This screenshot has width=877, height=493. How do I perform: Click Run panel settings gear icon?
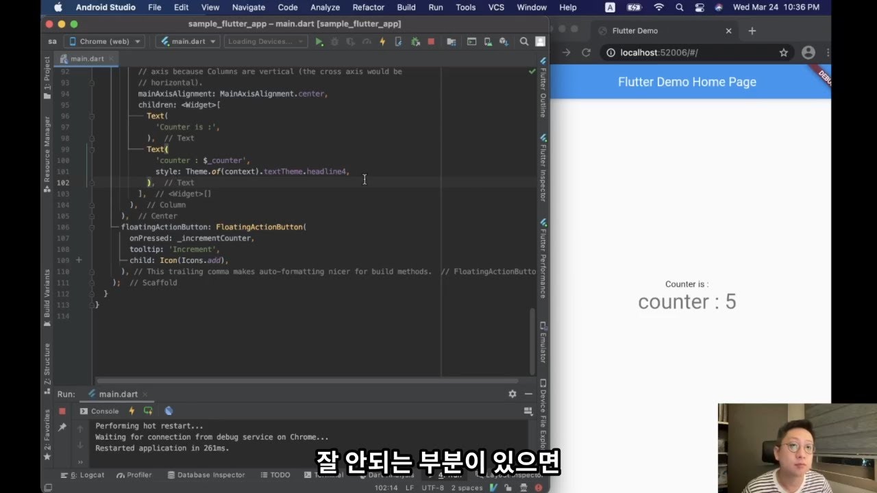click(512, 394)
